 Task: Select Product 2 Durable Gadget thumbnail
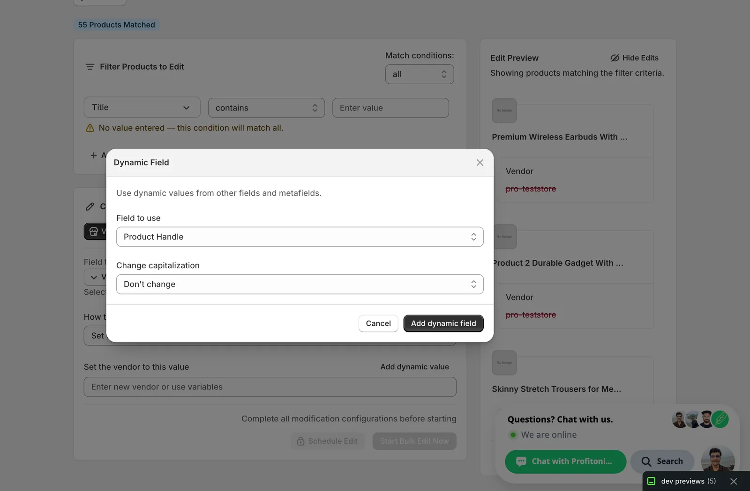504,237
